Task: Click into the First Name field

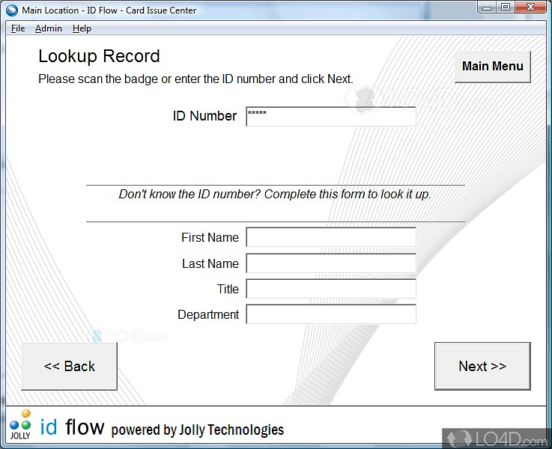Action: [x=331, y=237]
